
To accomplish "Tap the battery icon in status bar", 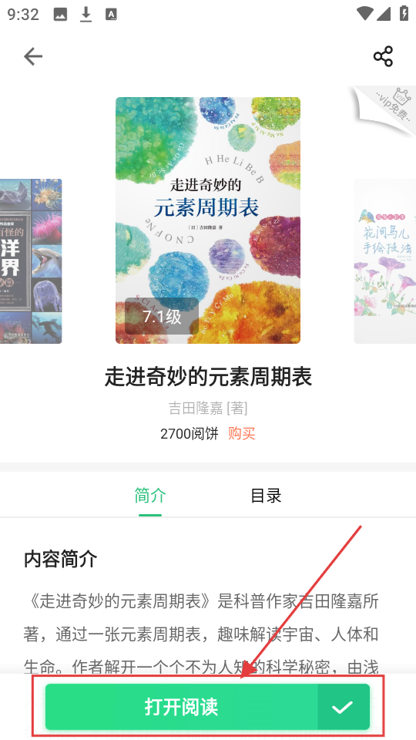I will point(404,13).
